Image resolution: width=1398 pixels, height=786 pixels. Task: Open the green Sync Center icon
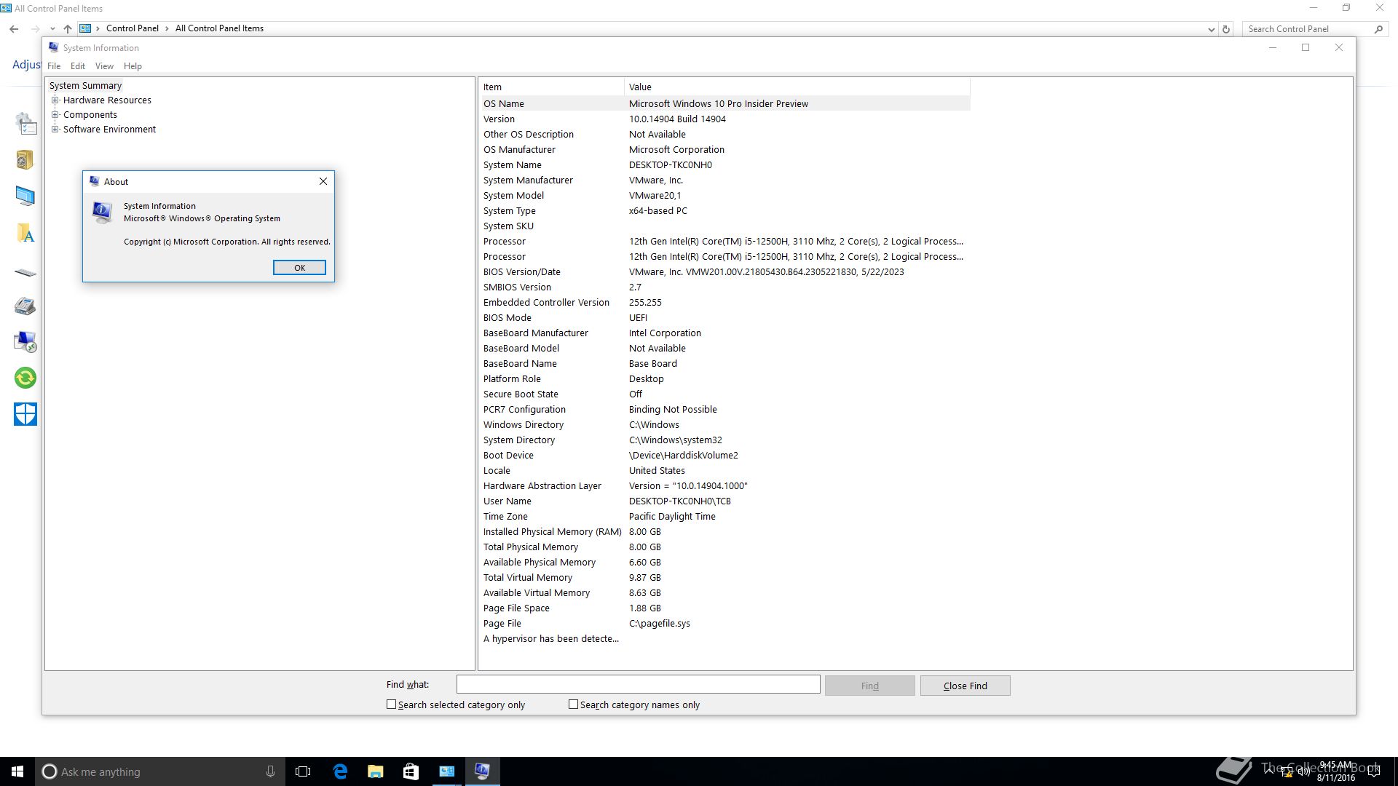25,378
